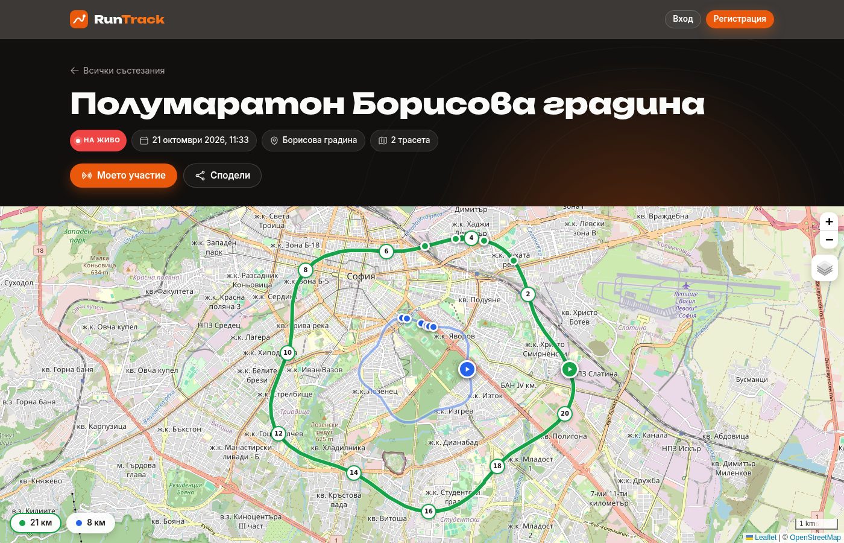Click the 21 октомври 2026 date chip
The width and height of the screenshot is (844, 543).
[x=194, y=141]
